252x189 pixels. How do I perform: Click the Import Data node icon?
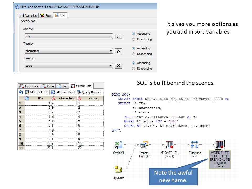click(x=144, y=145)
